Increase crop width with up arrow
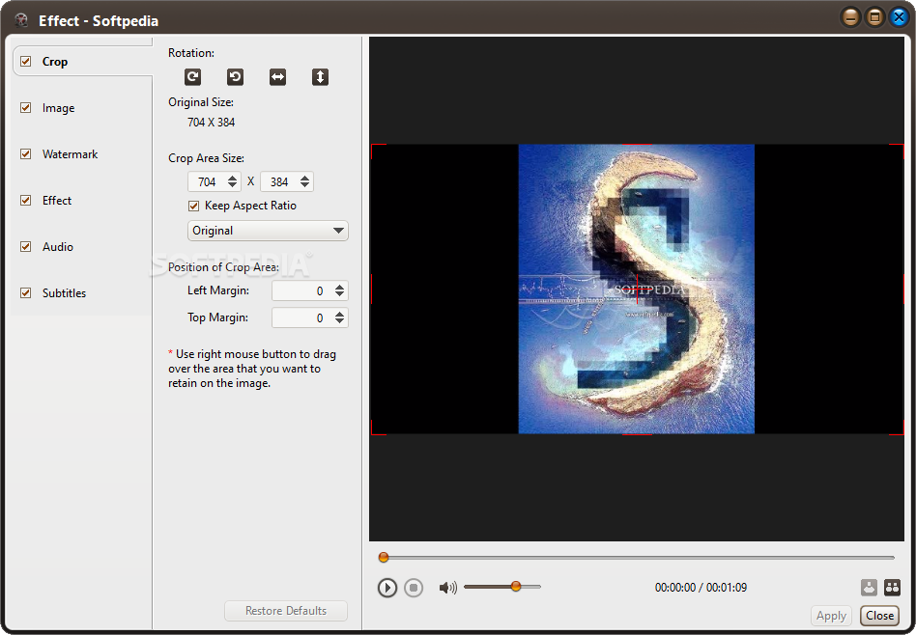Screen dimensions: 916x635 [233, 178]
